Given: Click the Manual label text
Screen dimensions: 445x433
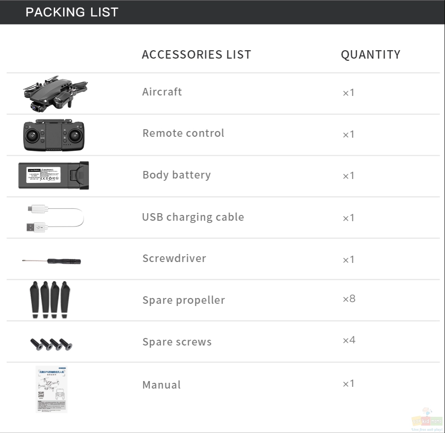Looking at the screenshot, I should click(x=162, y=385).
